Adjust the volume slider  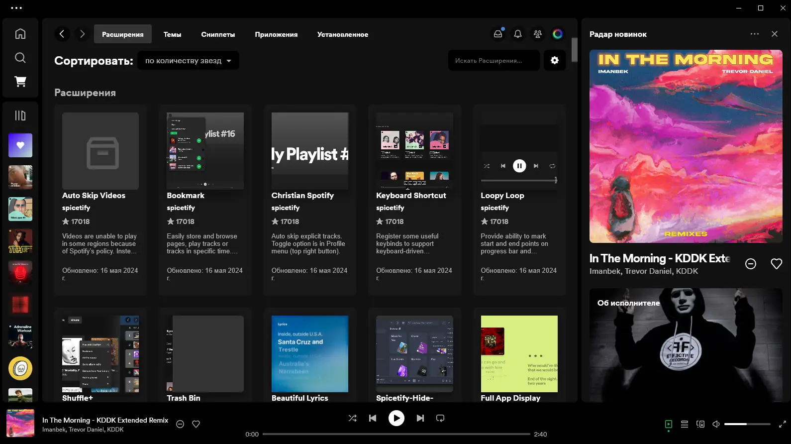click(x=747, y=424)
